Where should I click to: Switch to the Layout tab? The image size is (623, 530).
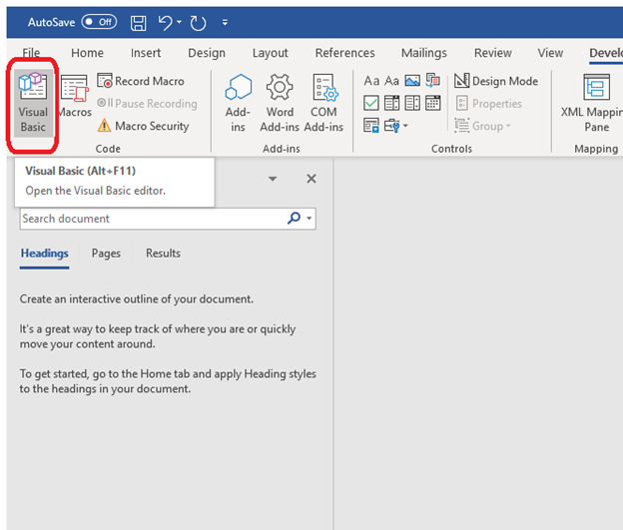[271, 53]
